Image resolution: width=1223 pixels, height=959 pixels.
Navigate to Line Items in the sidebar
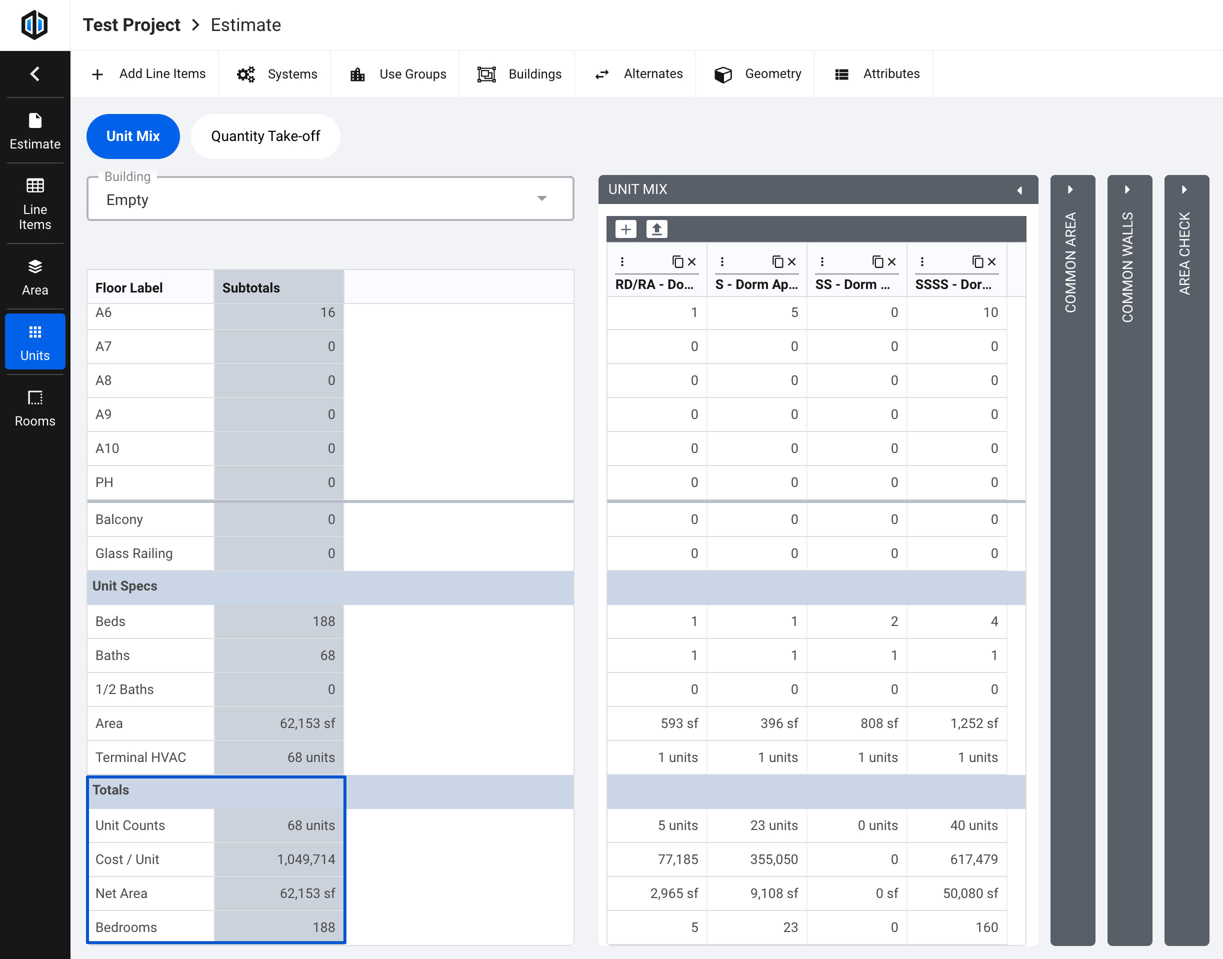(x=35, y=204)
